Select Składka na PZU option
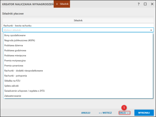 click(78, 81)
